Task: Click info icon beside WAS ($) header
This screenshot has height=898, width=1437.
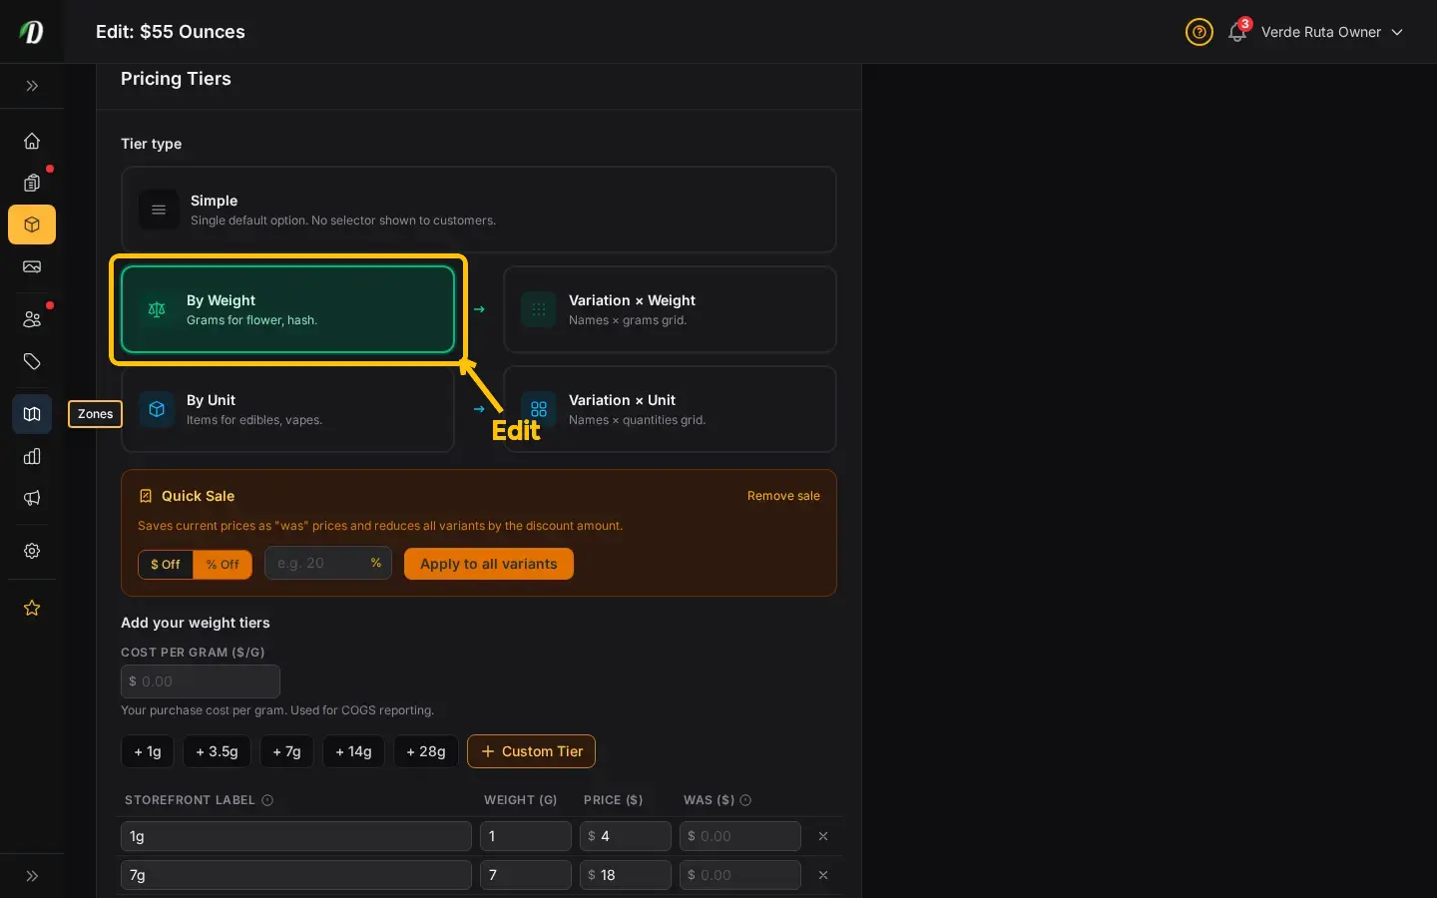Action: (x=745, y=800)
